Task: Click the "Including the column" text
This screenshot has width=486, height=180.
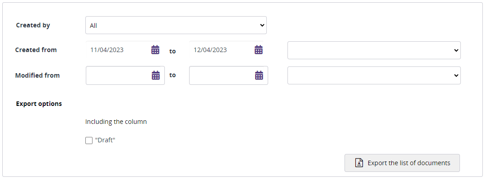Action: (116, 121)
